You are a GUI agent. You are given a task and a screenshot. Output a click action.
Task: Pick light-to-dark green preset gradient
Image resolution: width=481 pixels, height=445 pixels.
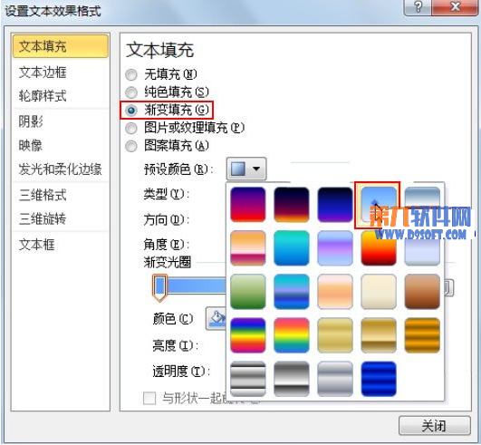coord(248,292)
